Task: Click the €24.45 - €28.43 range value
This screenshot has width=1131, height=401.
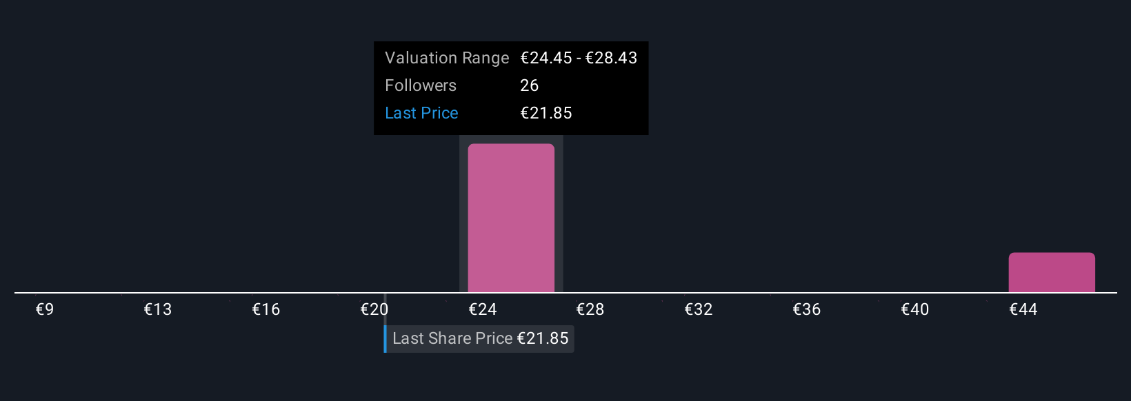Action: coord(579,58)
